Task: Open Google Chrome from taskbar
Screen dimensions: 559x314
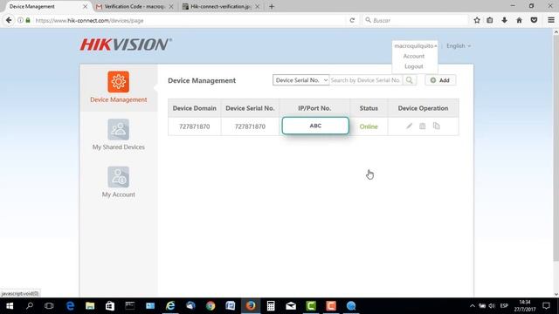Action: point(210,306)
